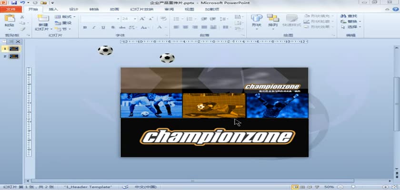The width and height of the screenshot is (400, 190).
Task: Close the slides thumbnail pane
Action: pos(18,42)
